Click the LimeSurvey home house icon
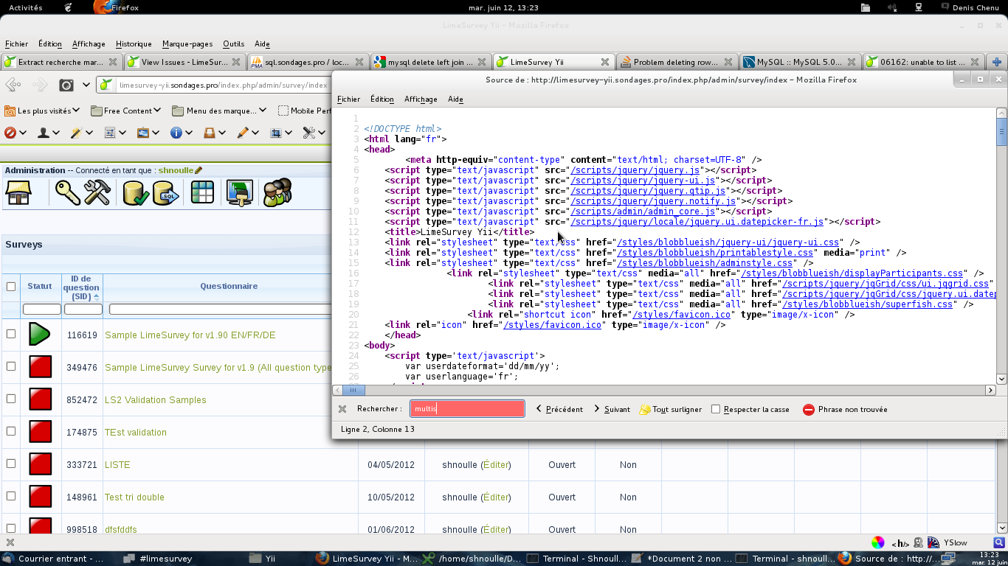The height and width of the screenshot is (566, 1008). pos(18,193)
